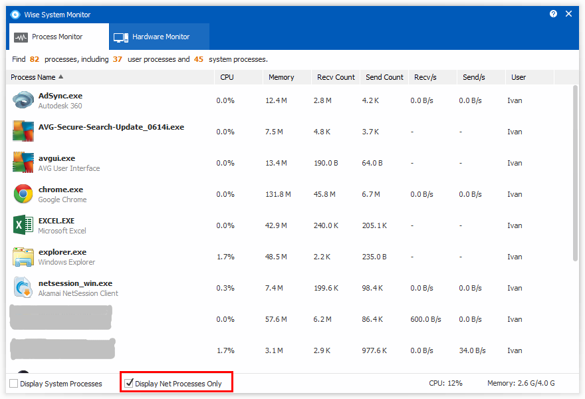The image size is (585, 399).
Task: Enable Display System Processes checkbox
Action: point(14,383)
